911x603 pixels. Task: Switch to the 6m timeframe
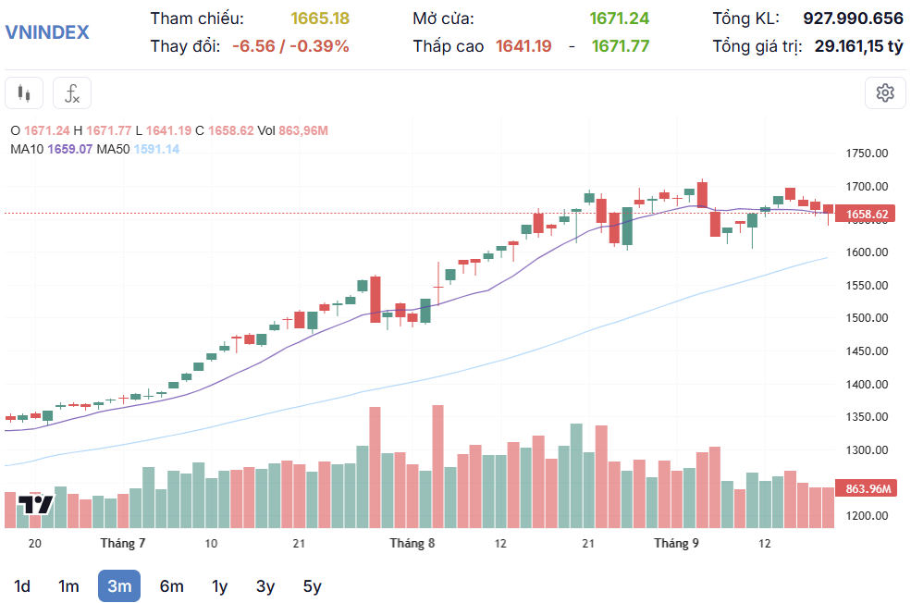170,585
